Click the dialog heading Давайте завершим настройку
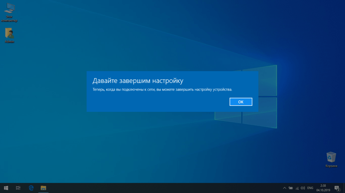The image size is (345, 193). click(138, 81)
